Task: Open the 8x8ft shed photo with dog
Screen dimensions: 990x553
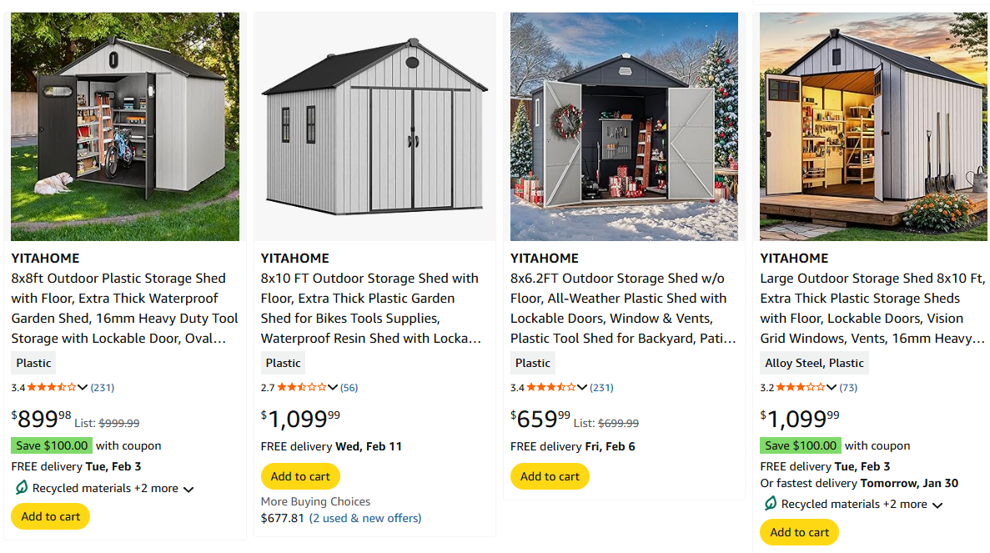Action: (x=125, y=127)
